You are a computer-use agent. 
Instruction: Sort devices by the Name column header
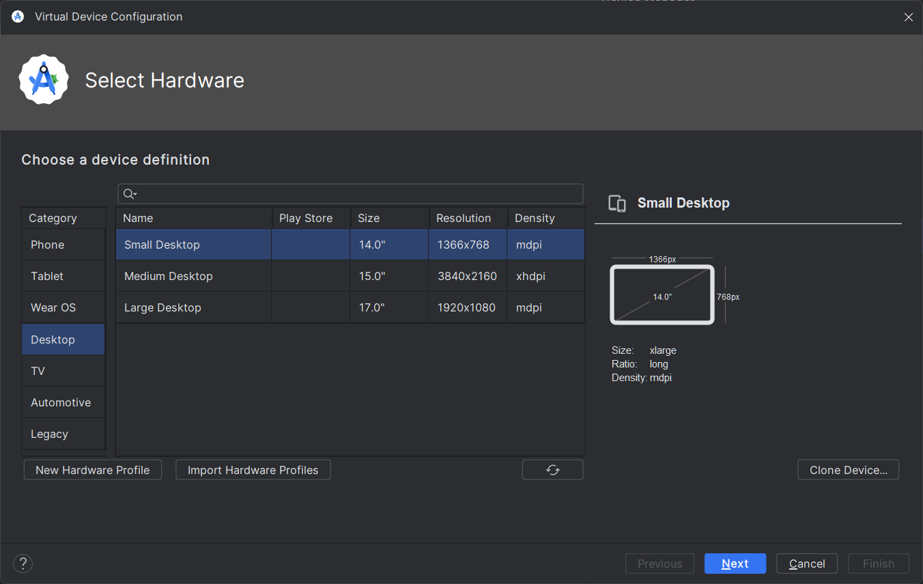click(194, 218)
